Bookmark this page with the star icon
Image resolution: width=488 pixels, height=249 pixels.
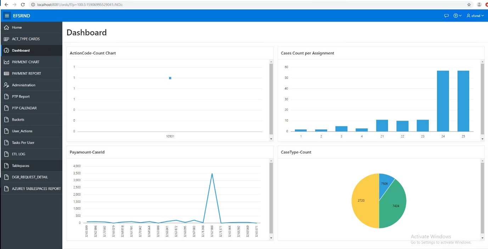(x=469, y=5)
